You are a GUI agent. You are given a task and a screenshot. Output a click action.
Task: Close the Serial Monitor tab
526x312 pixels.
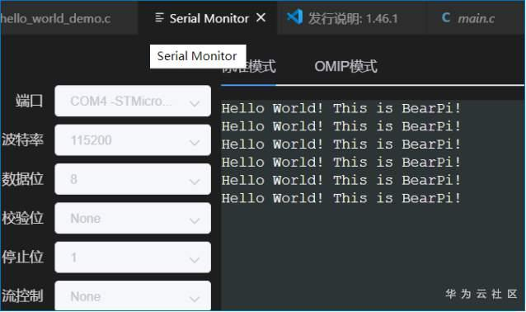tap(261, 17)
